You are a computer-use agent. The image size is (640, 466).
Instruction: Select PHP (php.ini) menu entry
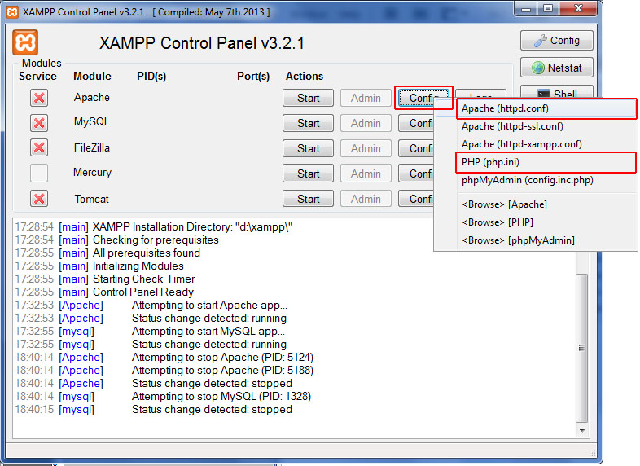pyautogui.click(x=546, y=162)
